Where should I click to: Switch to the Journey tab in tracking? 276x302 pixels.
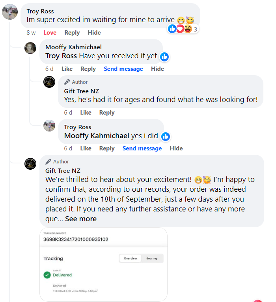point(152,258)
